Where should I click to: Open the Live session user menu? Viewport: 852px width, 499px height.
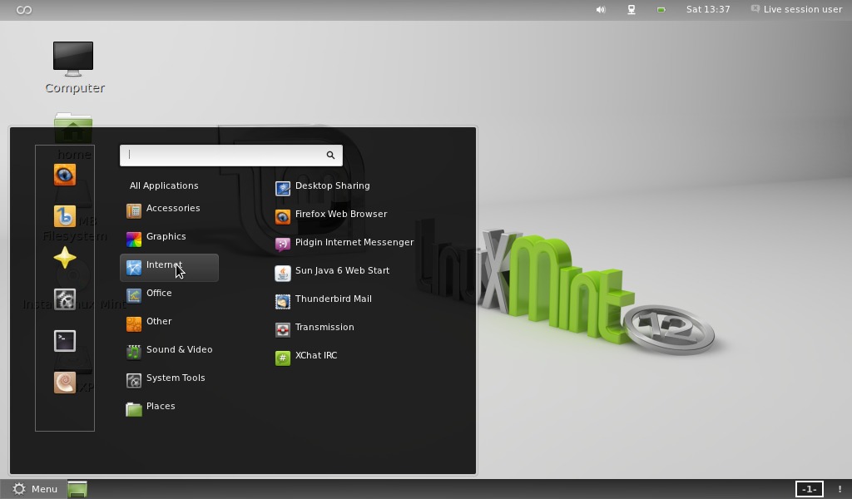point(796,10)
